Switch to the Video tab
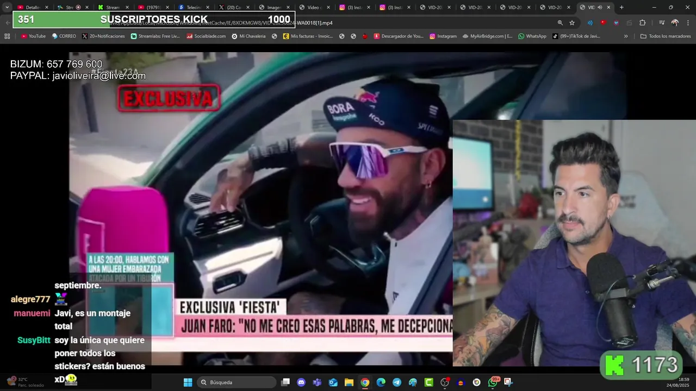The width and height of the screenshot is (696, 391). tap(313, 7)
